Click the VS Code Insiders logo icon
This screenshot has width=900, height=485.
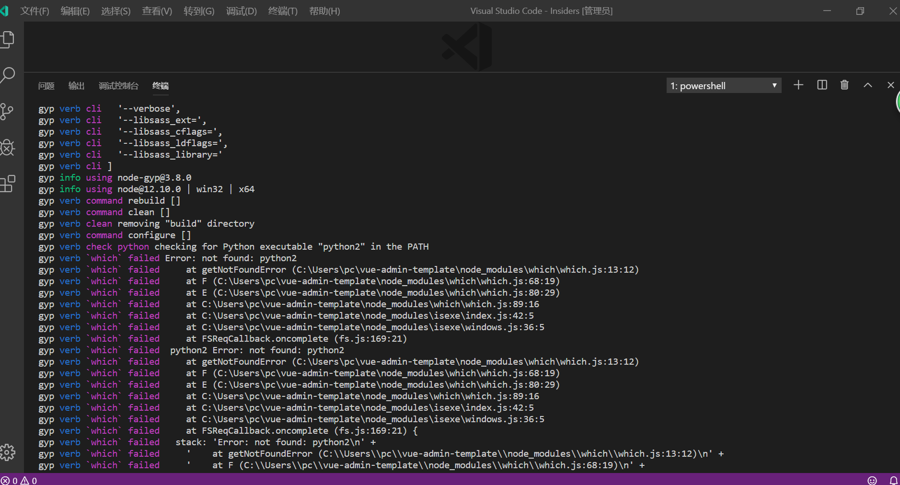pyautogui.click(x=4, y=11)
